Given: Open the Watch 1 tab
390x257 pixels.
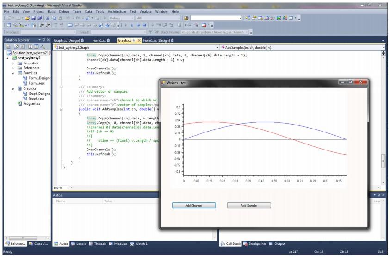Looking at the screenshot, I should point(139,244).
